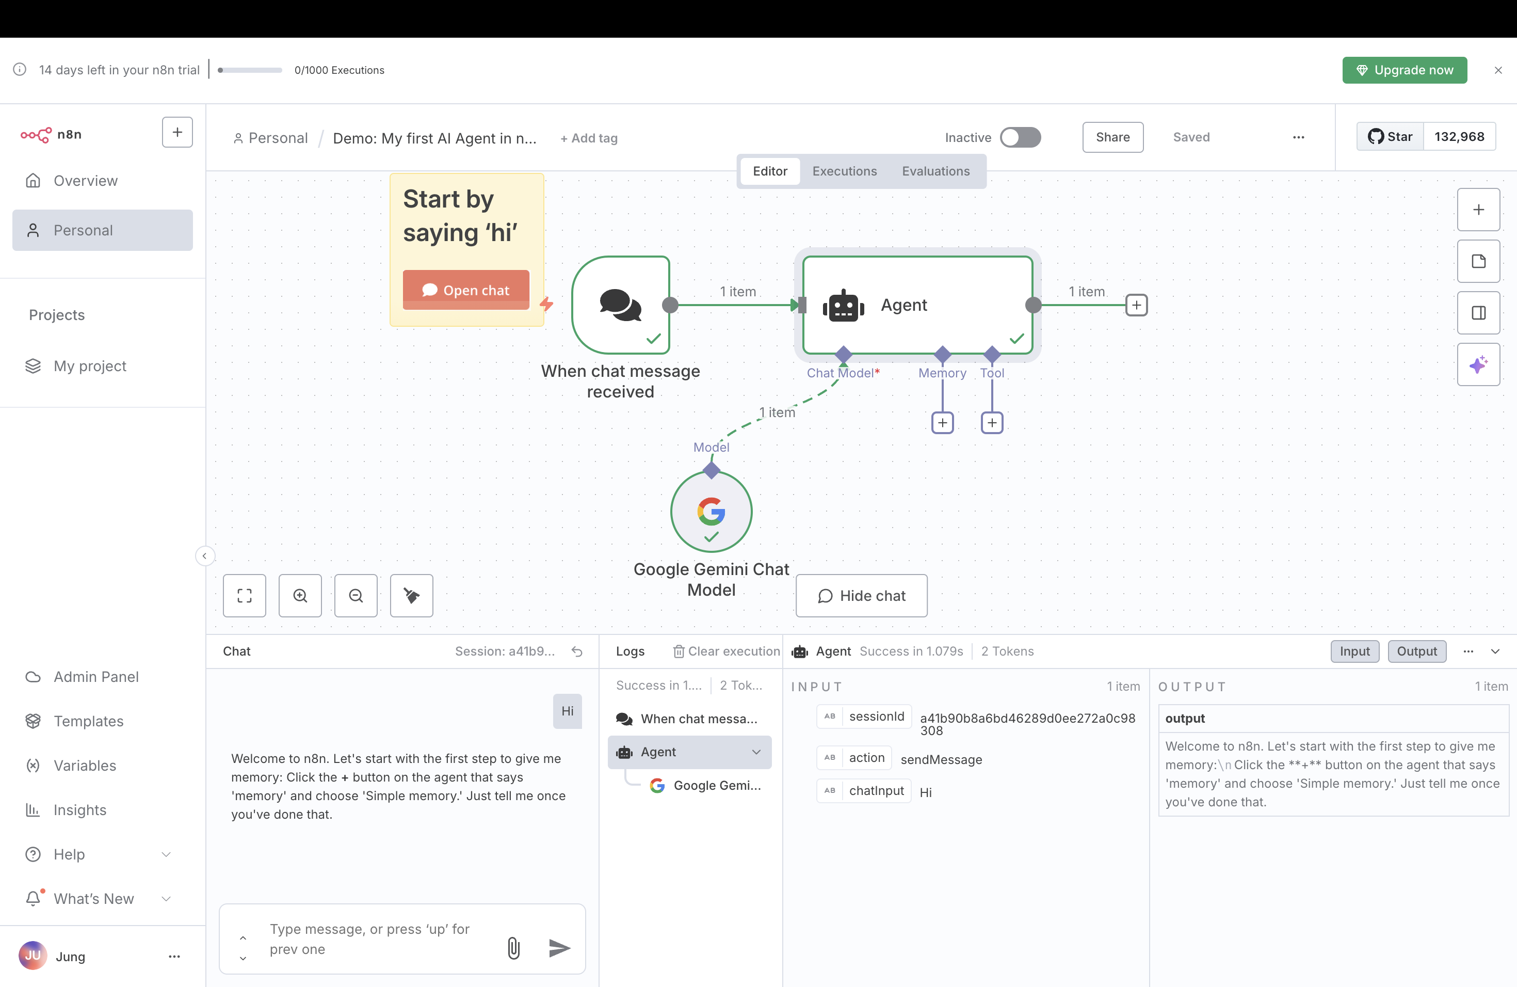Select the Google Gemini log entry
This screenshot has height=987, width=1517.
point(706,786)
